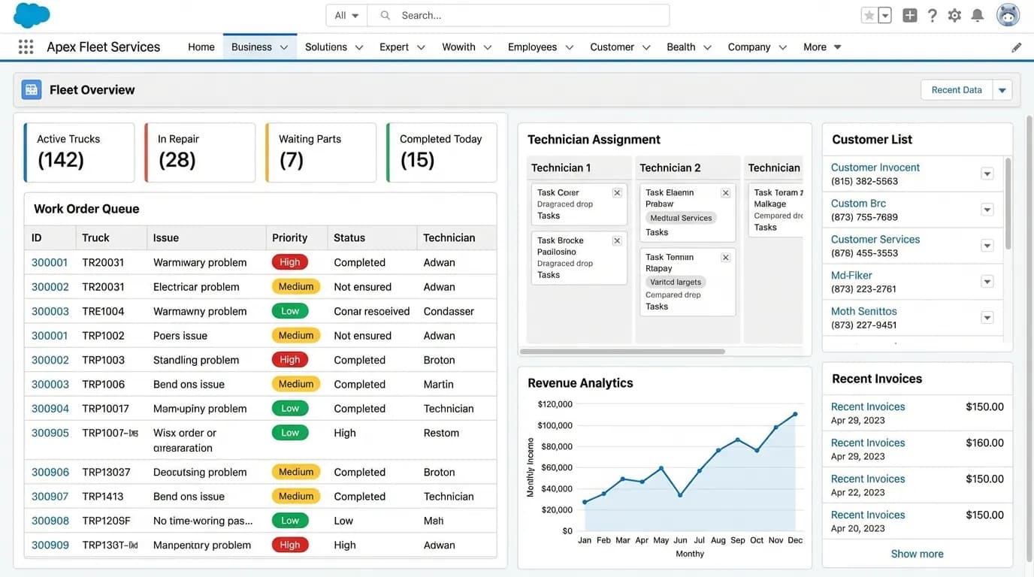Viewport: 1034px width, 577px height.
Task: Open the Moth Senittos customer link
Action: click(x=864, y=311)
